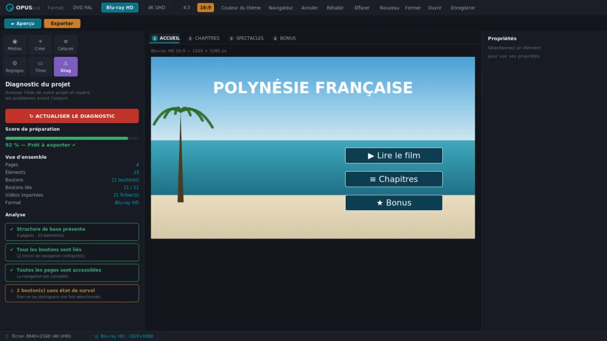The height and width of the screenshot is (341, 607).
Task: Open the Titres panel
Action: [x=40, y=66]
